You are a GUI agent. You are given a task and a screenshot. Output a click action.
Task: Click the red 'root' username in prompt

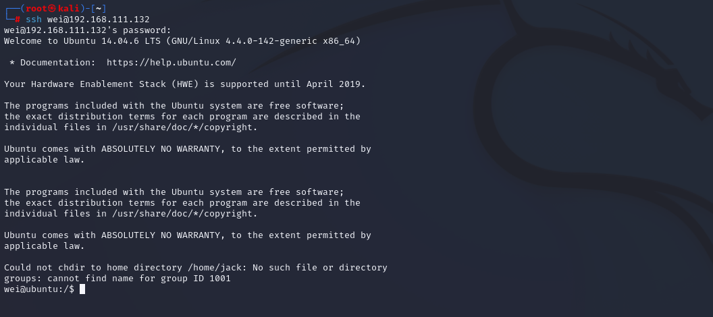pyautogui.click(x=36, y=9)
